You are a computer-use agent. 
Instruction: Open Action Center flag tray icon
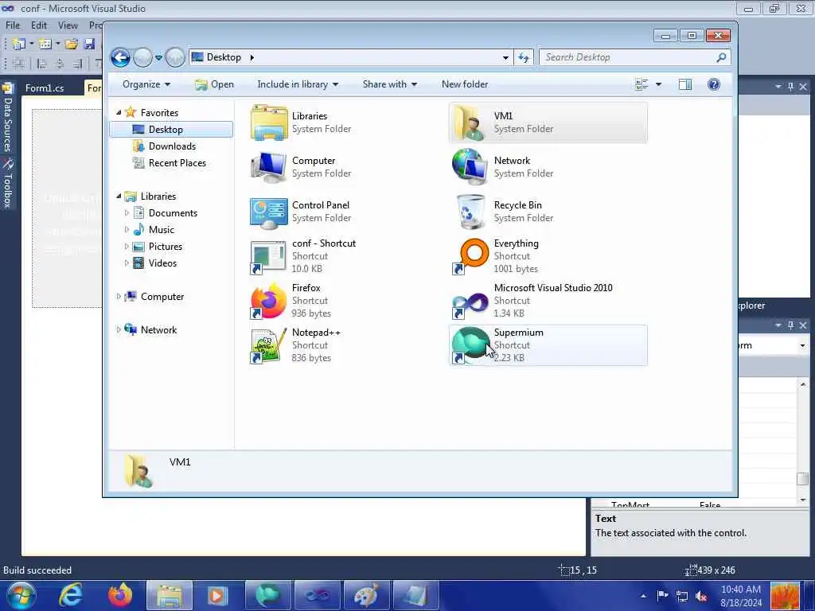click(663, 596)
